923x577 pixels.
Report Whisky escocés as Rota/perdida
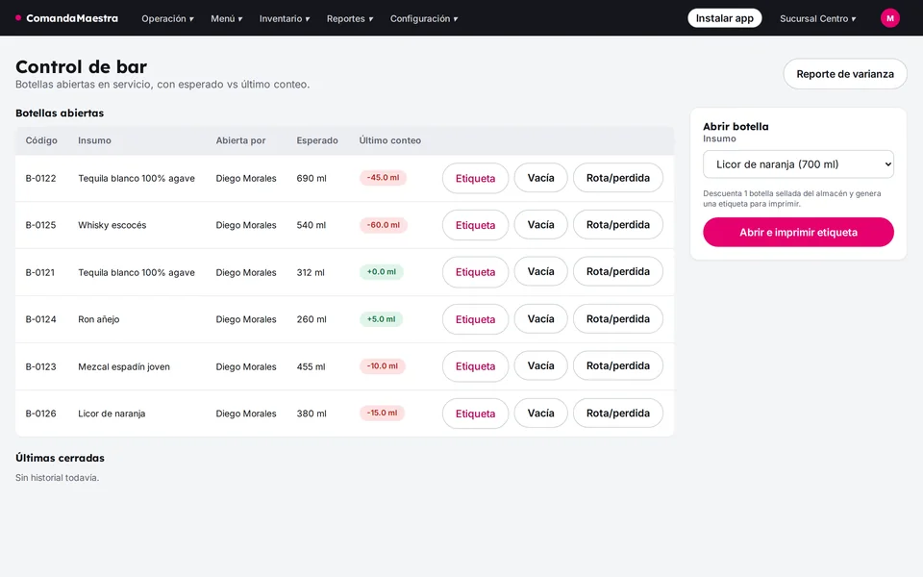pyautogui.click(x=618, y=225)
